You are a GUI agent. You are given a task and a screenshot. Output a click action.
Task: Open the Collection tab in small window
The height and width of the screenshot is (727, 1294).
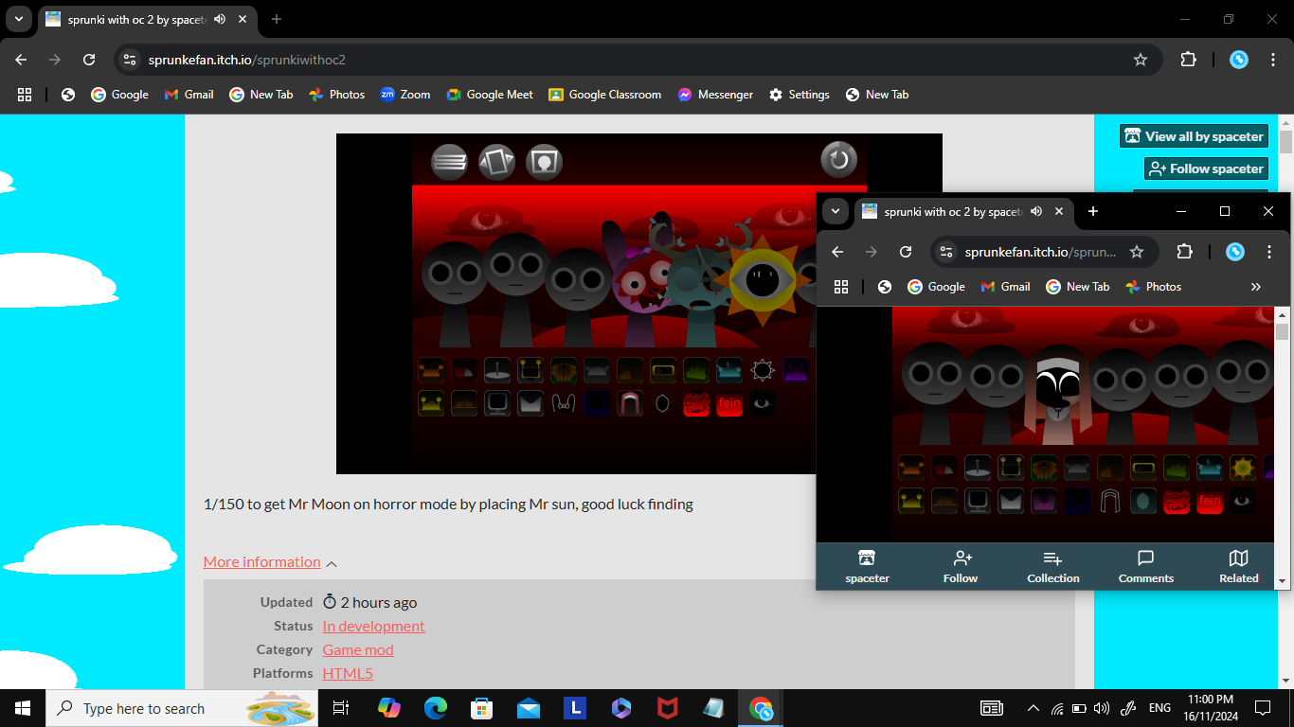pos(1052,567)
